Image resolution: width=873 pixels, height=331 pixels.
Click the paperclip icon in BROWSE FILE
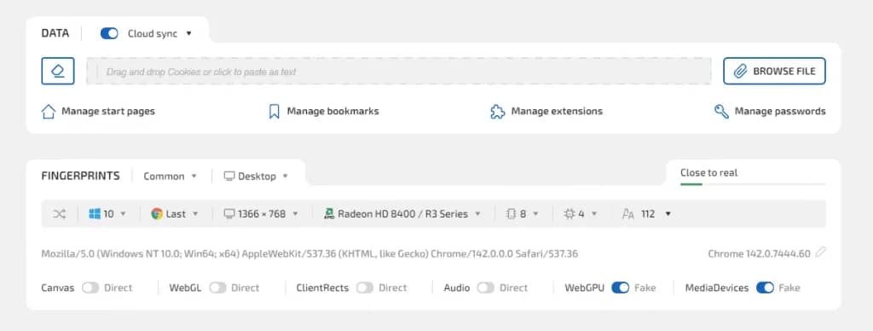[740, 72]
